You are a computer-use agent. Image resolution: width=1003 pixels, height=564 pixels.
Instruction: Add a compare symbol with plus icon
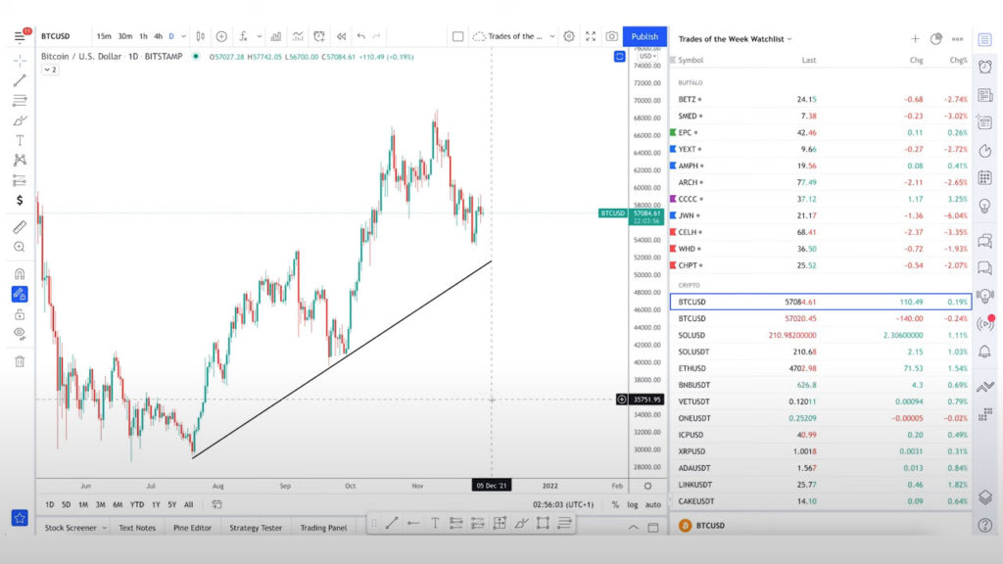221,36
